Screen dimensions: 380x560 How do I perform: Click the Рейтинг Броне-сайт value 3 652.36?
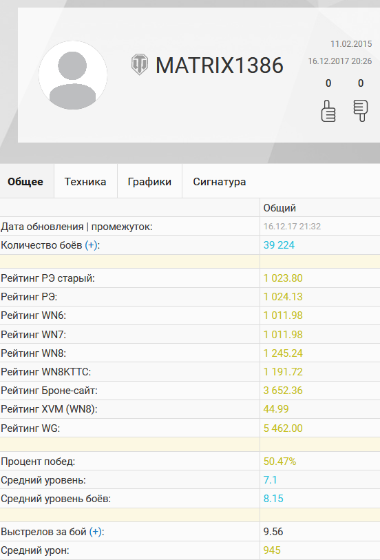pyautogui.click(x=283, y=391)
